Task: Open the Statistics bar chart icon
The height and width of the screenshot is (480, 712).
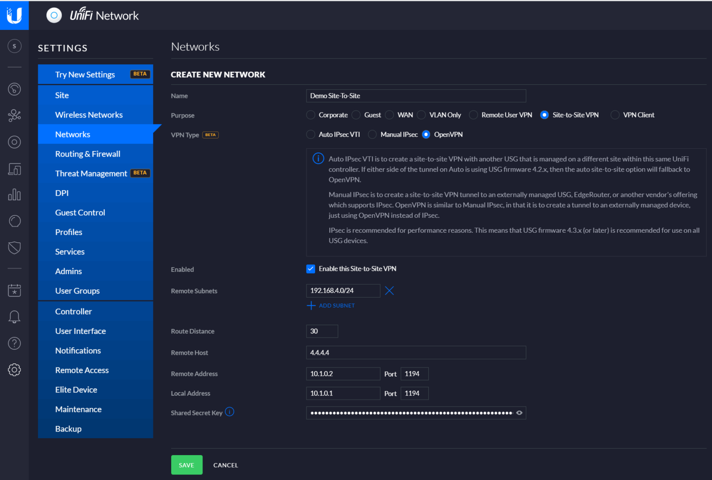Action: [x=15, y=195]
